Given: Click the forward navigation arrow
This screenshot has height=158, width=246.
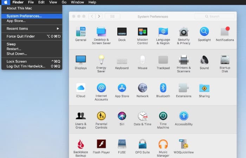Looking at the screenshot, I should [99, 16].
